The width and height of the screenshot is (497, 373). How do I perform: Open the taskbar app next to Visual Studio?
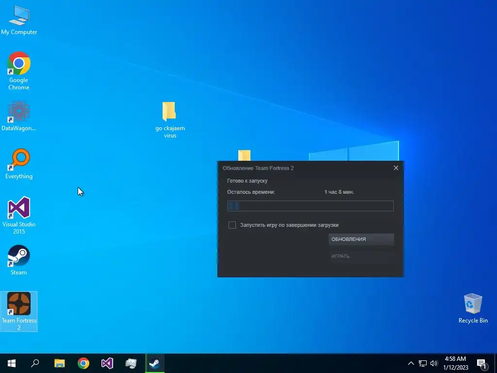[131, 363]
